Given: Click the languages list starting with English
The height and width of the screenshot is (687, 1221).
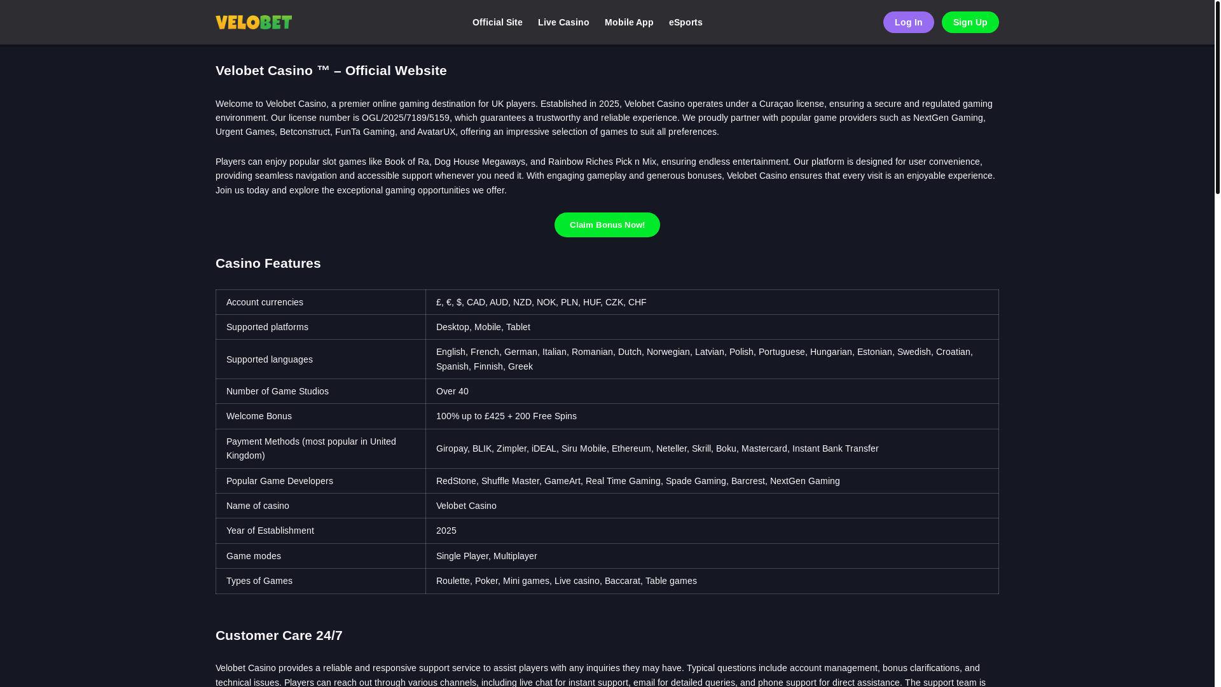Looking at the screenshot, I should (712, 359).
